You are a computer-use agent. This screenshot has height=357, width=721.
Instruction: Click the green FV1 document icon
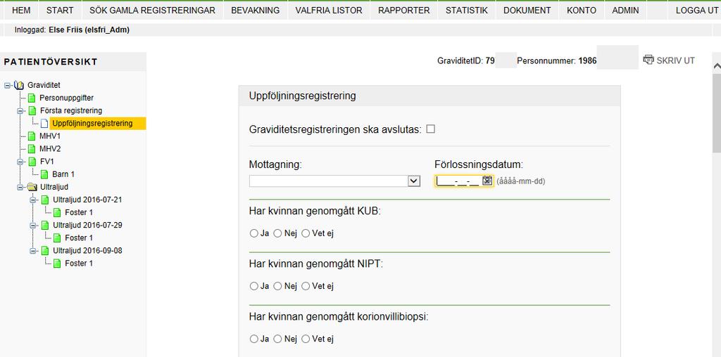32,162
